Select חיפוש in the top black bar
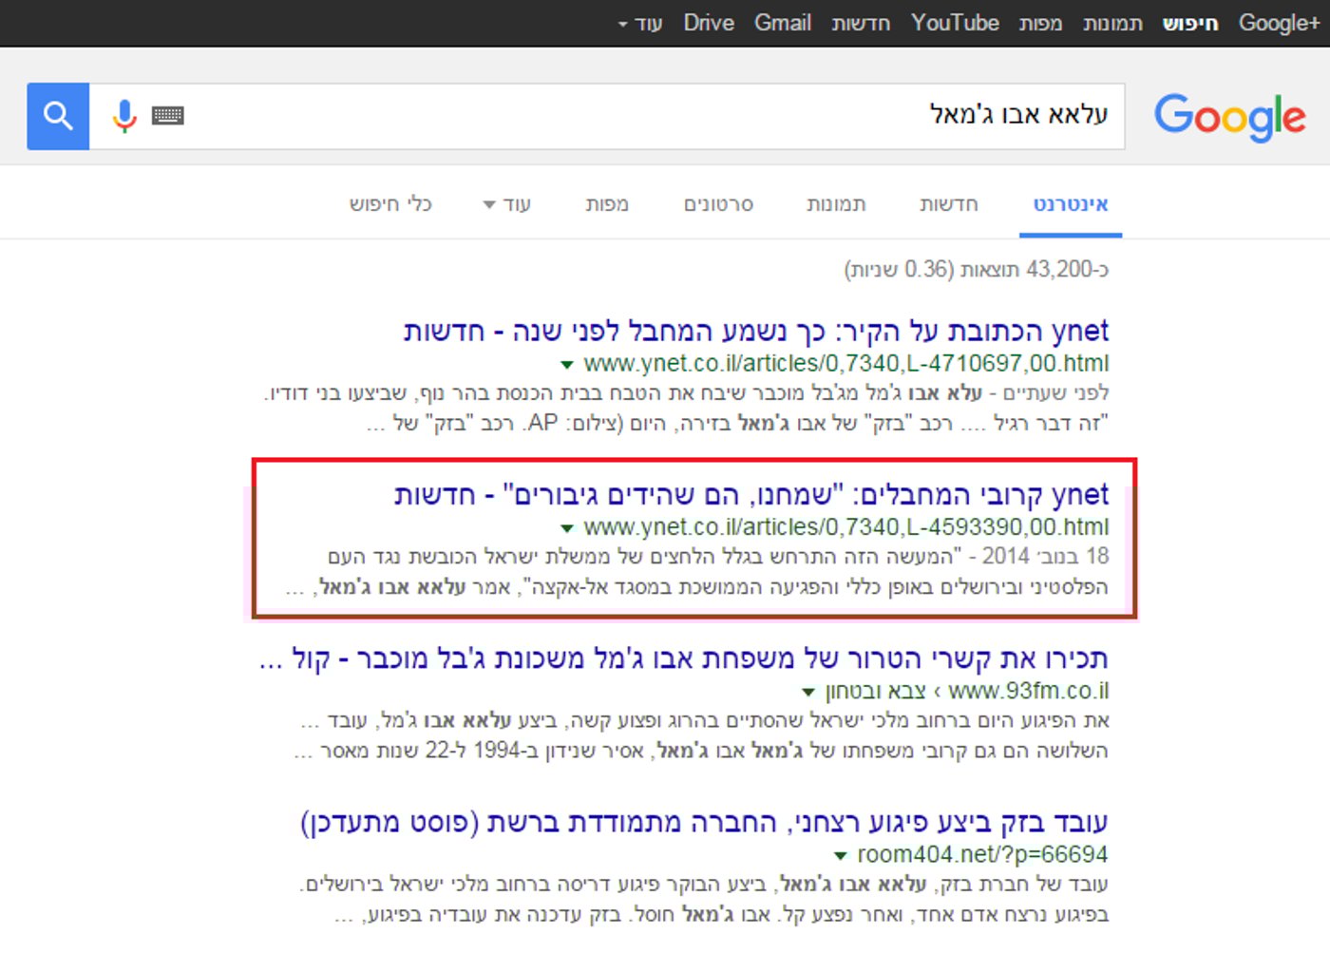 (x=1190, y=23)
